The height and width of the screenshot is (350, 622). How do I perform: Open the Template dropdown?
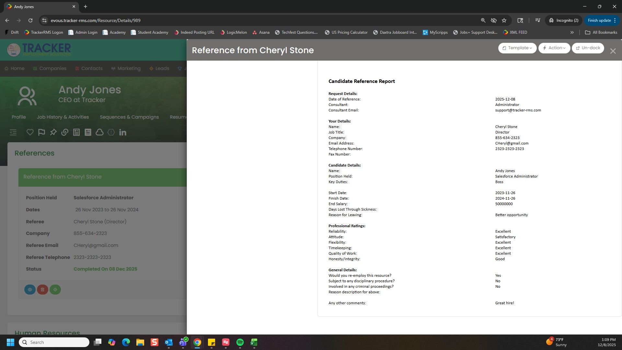point(517,48)
